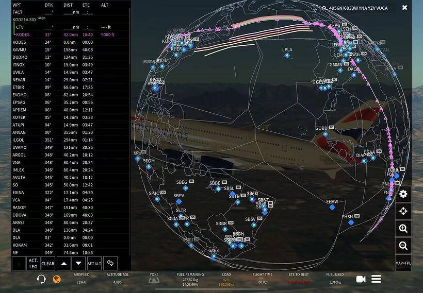Viewport: 423px width, 293px height.
Task: Open the ATC headset icon
Action: click(41, 279)
